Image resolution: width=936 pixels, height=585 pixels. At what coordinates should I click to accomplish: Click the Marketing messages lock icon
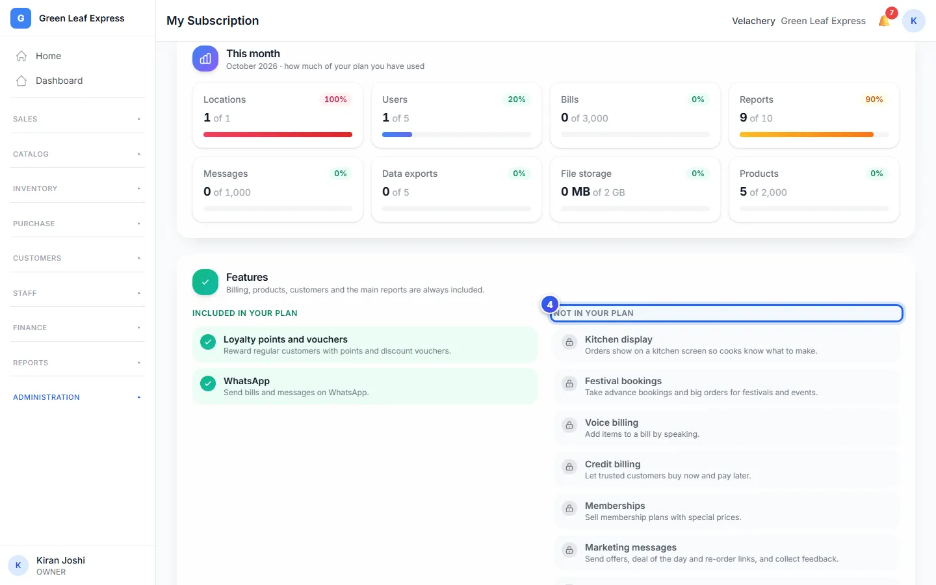[x=569, y=550]
